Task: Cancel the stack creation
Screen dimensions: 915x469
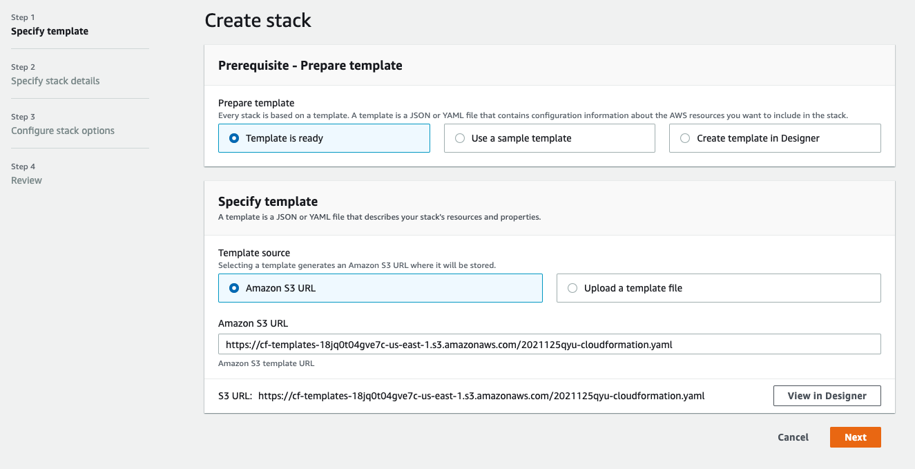Action: (793, 437)
